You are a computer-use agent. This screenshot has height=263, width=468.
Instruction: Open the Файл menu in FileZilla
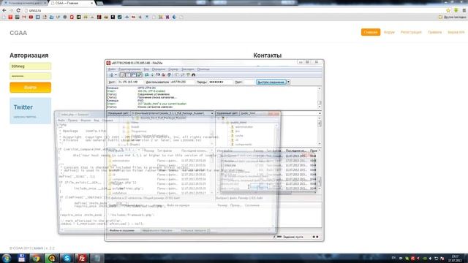click(x=112, y=69)
